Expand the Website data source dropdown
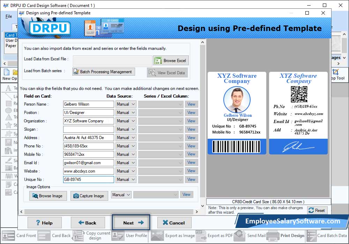This screenshot has height=244, width=349. click(x=126, y=171)
